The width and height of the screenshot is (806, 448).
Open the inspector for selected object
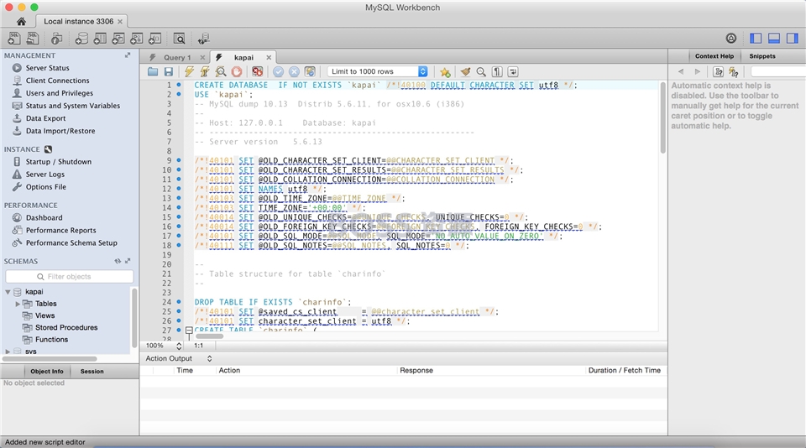click(56, 39)
